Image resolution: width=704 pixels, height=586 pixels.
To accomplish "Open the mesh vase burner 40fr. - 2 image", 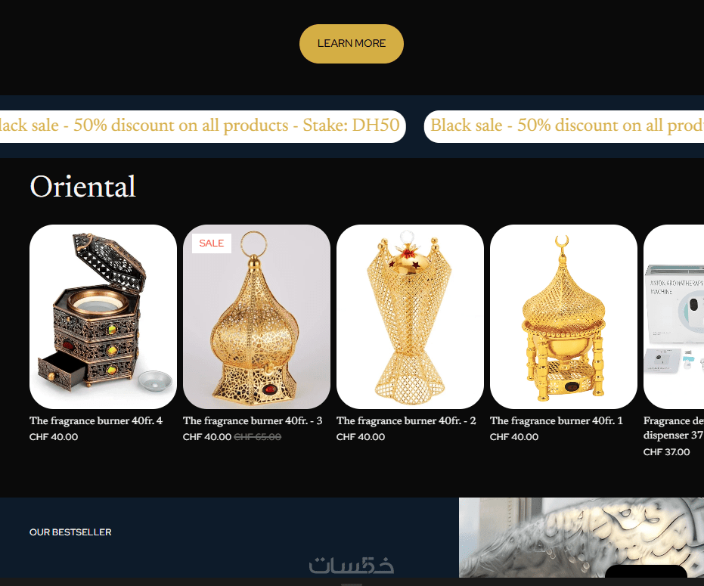I will (410, 317).
